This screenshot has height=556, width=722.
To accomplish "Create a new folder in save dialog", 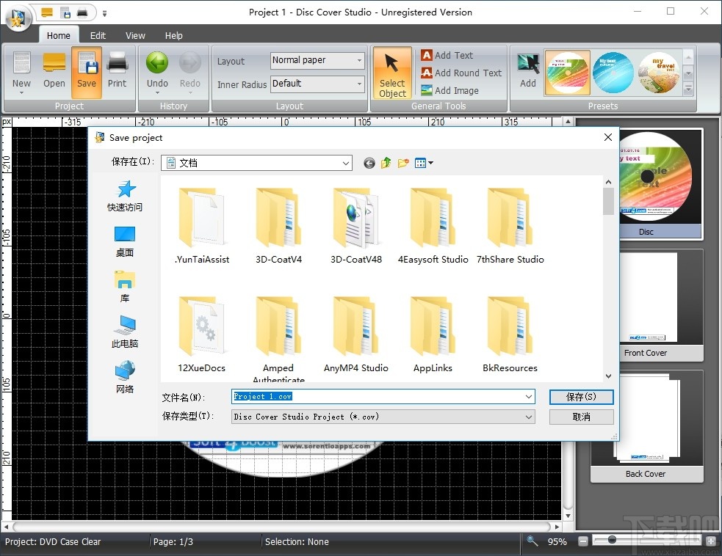I will pyautogui.click(x=403, y=163).
